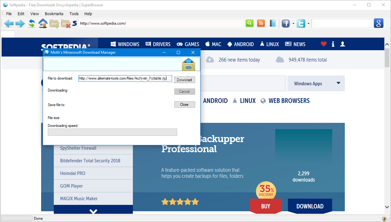This screenshot has height=222, width=391.
Task: Click the Facebook icon in toolbar
Action: (286, 23)
